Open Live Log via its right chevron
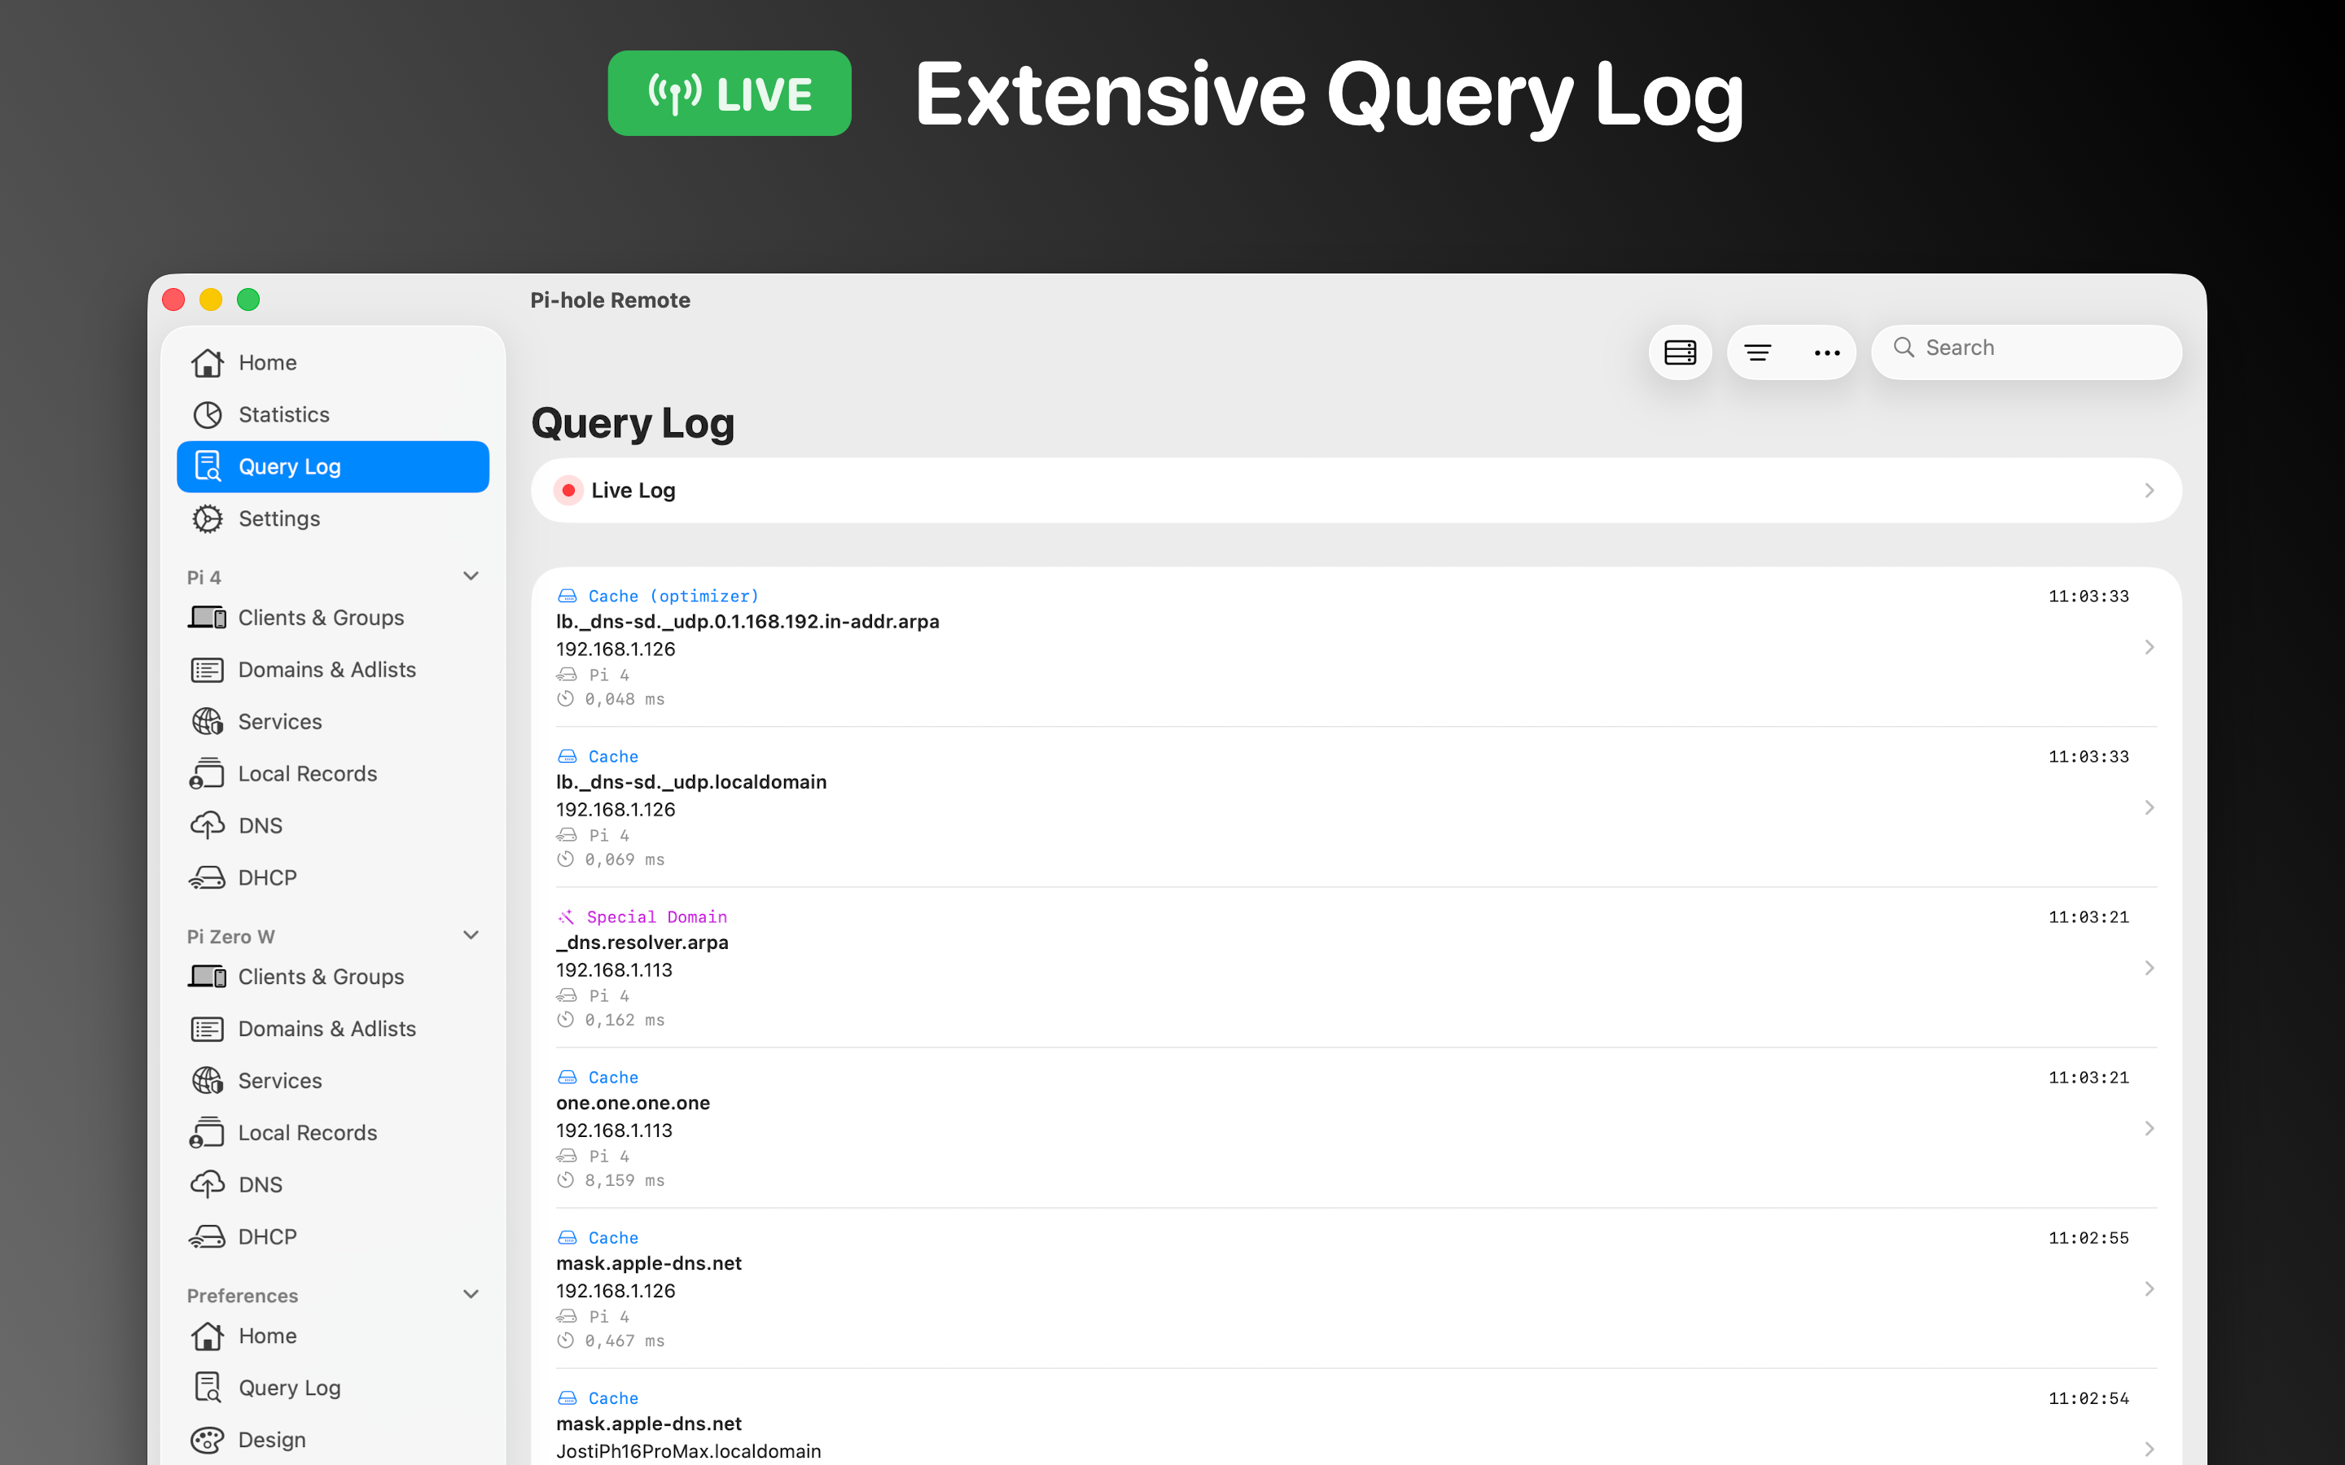The width and height of the screenshot is (2345, 1465). 2150,490
